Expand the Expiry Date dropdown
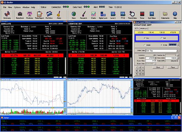182x132 pixels. pos(155,64)
